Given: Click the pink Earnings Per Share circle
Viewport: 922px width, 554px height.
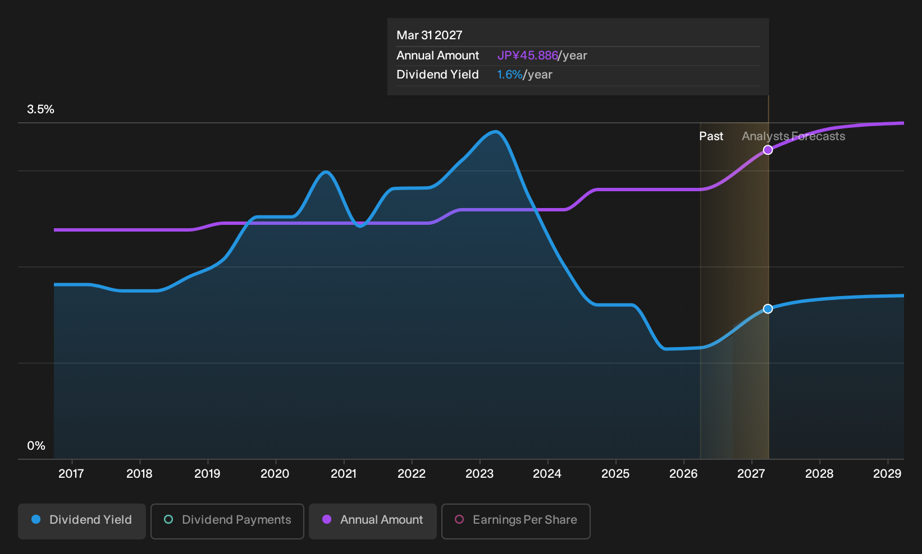Looking at the screenshot, I should point(459,520).
